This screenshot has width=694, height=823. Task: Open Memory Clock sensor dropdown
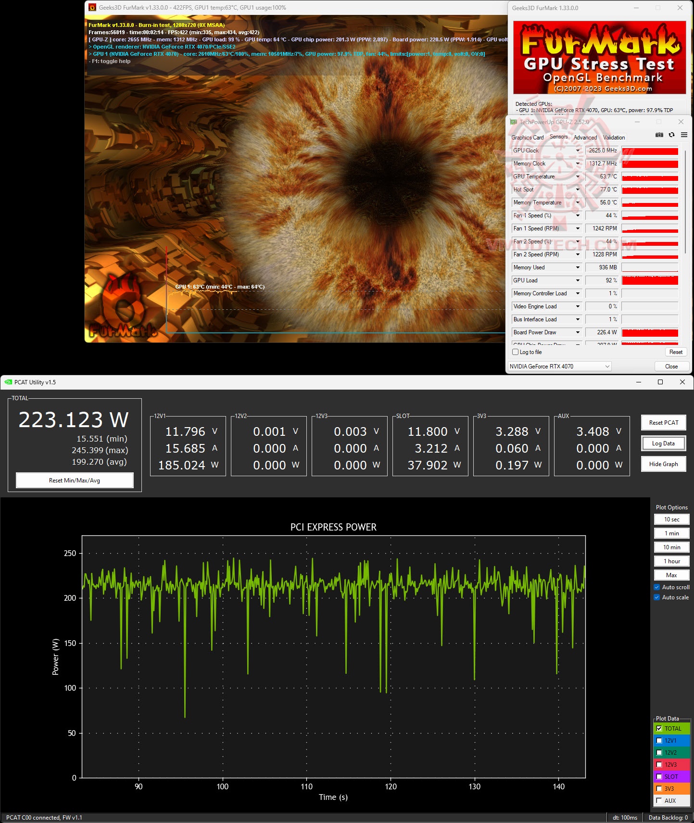pyautogui.click(x=578, y=164)
